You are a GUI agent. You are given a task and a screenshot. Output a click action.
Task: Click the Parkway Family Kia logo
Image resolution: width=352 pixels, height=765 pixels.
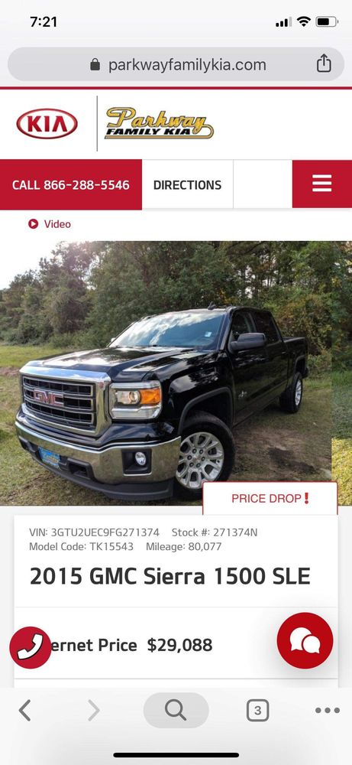[x=159, y=123]
